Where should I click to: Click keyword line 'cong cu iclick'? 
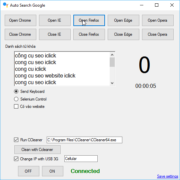30,69
